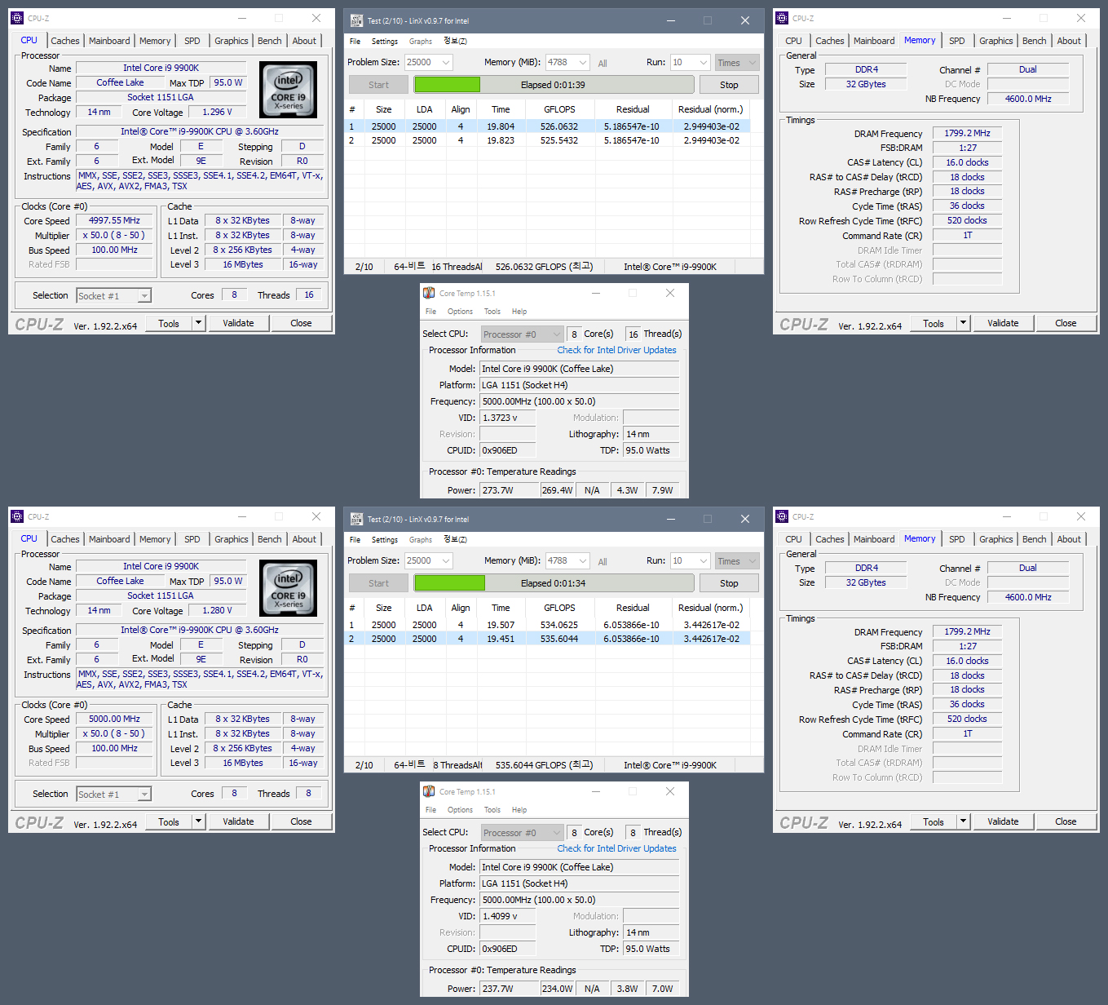This screenshot has width=1108, height=1005.
Task: Select the LinX result row with 535.6044 GFLOPS
Action: (547, 639)
